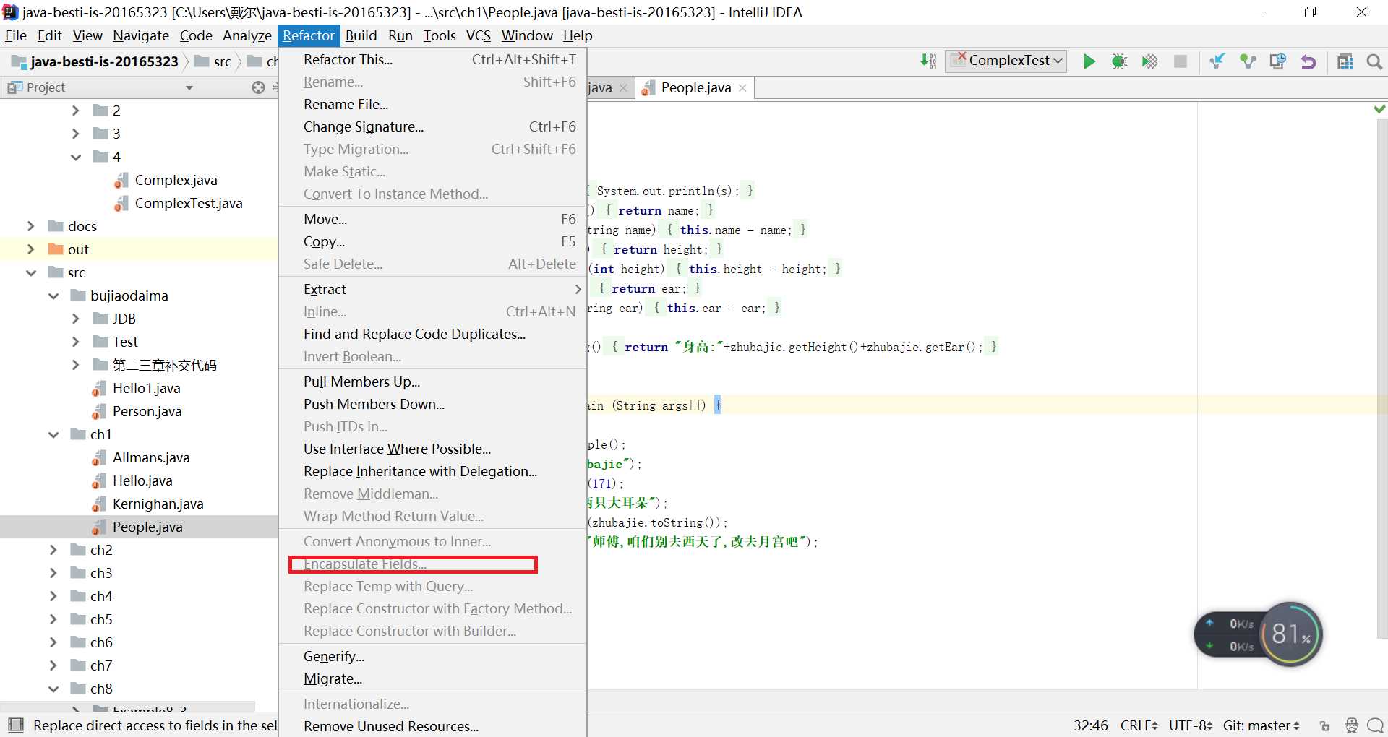Choose Migrate... menu item
Screen dimensions: 1388x737
432,678
